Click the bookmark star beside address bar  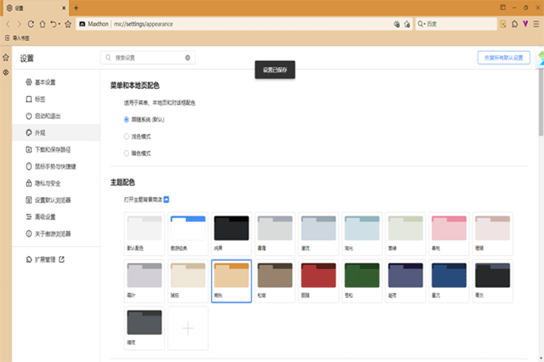[68, 24]
